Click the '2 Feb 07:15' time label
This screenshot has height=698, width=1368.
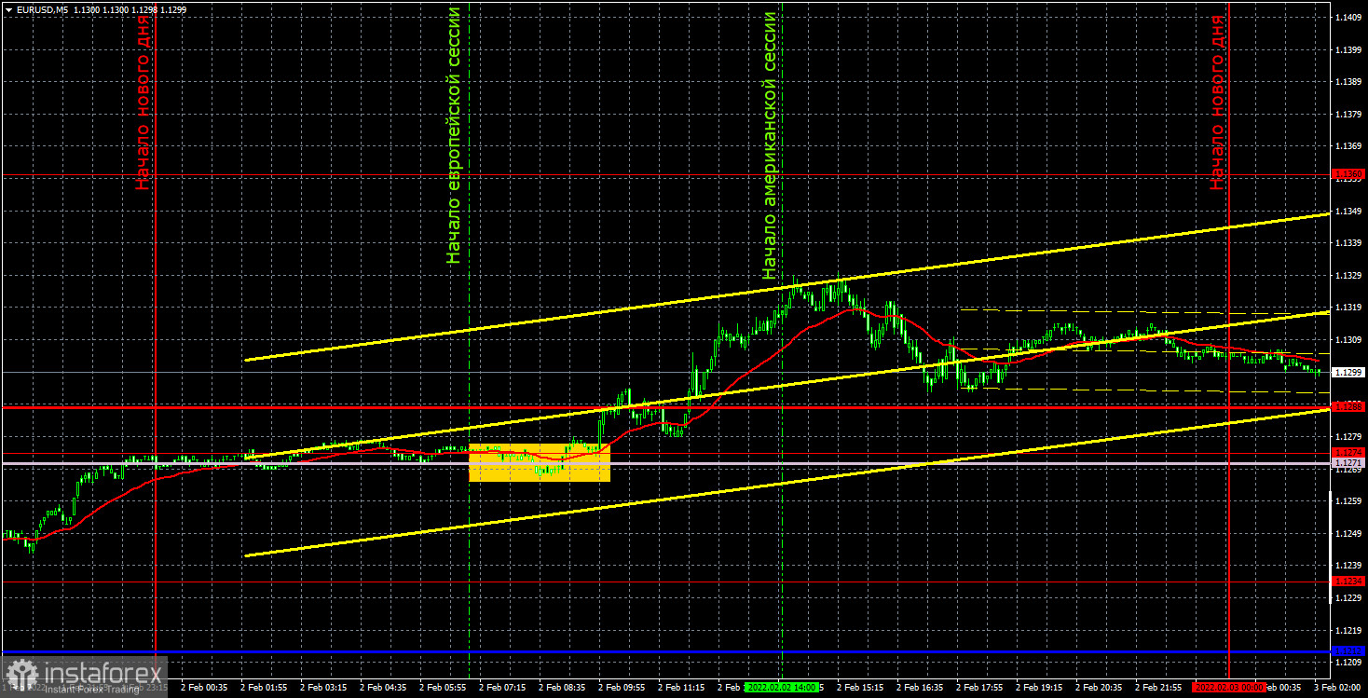[x=502, y=687]
